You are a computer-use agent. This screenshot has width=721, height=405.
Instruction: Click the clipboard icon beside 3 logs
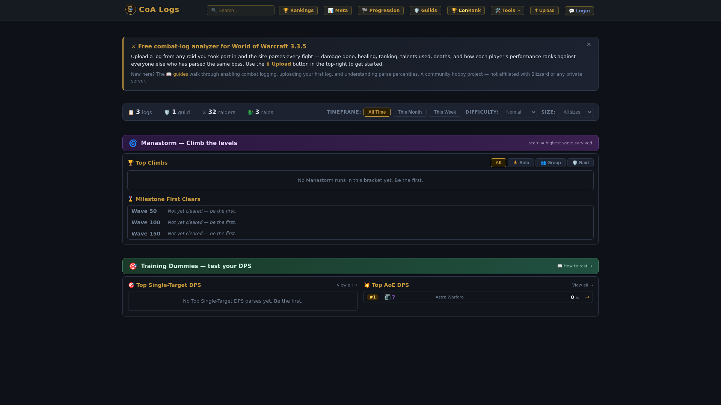pyautogui.click(x=131, y=112)
